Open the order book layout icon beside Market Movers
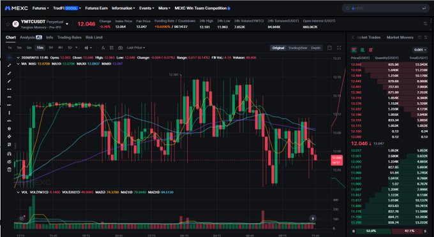434x237 pixels. [419, 38]
